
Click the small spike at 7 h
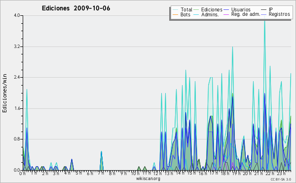[x=101, y=160]
